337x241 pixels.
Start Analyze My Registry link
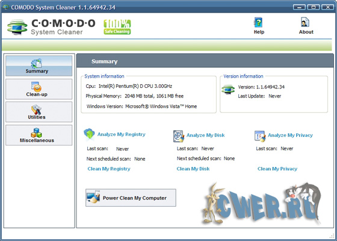click(x=121, y=135)
